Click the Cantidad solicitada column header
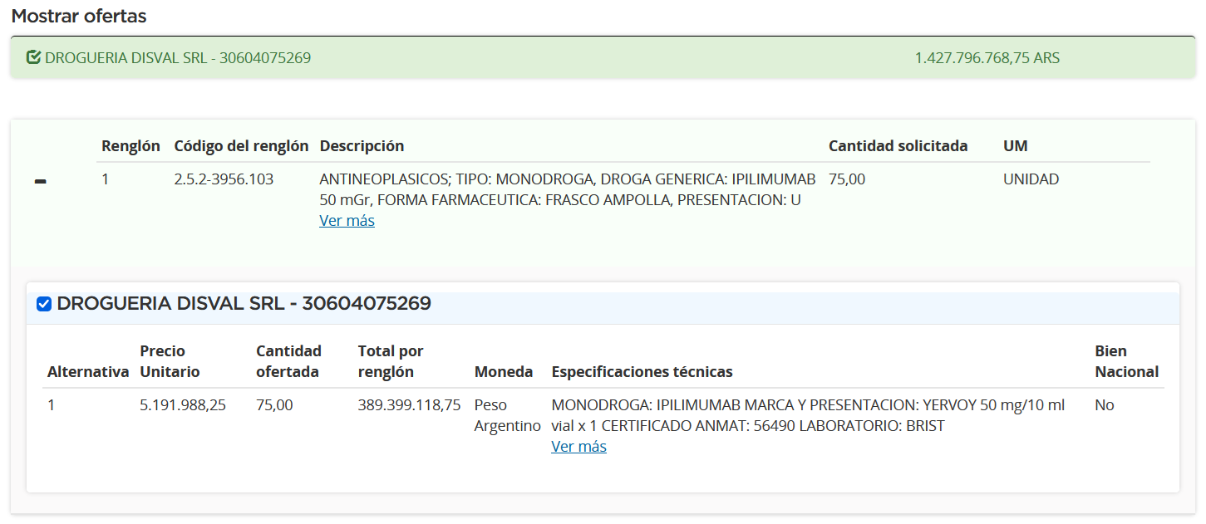Screen dimensions: 1206x524 (898, 146)
